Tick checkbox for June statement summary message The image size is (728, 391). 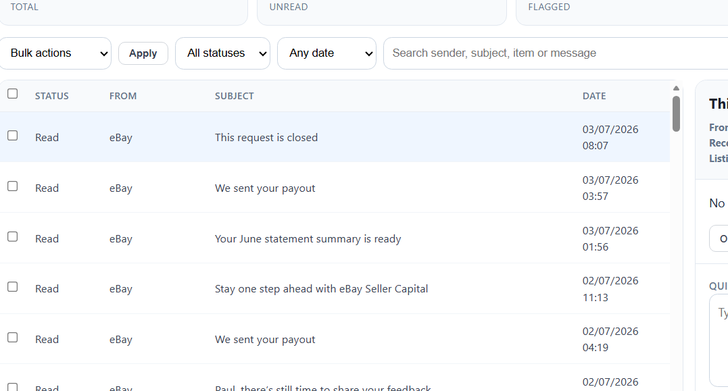click(13, 236)
